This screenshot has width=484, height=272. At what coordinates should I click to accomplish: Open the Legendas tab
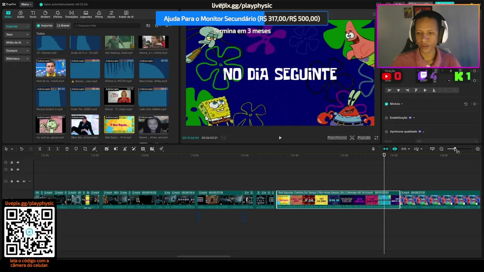pyautogui.click(x=86, y=14)
